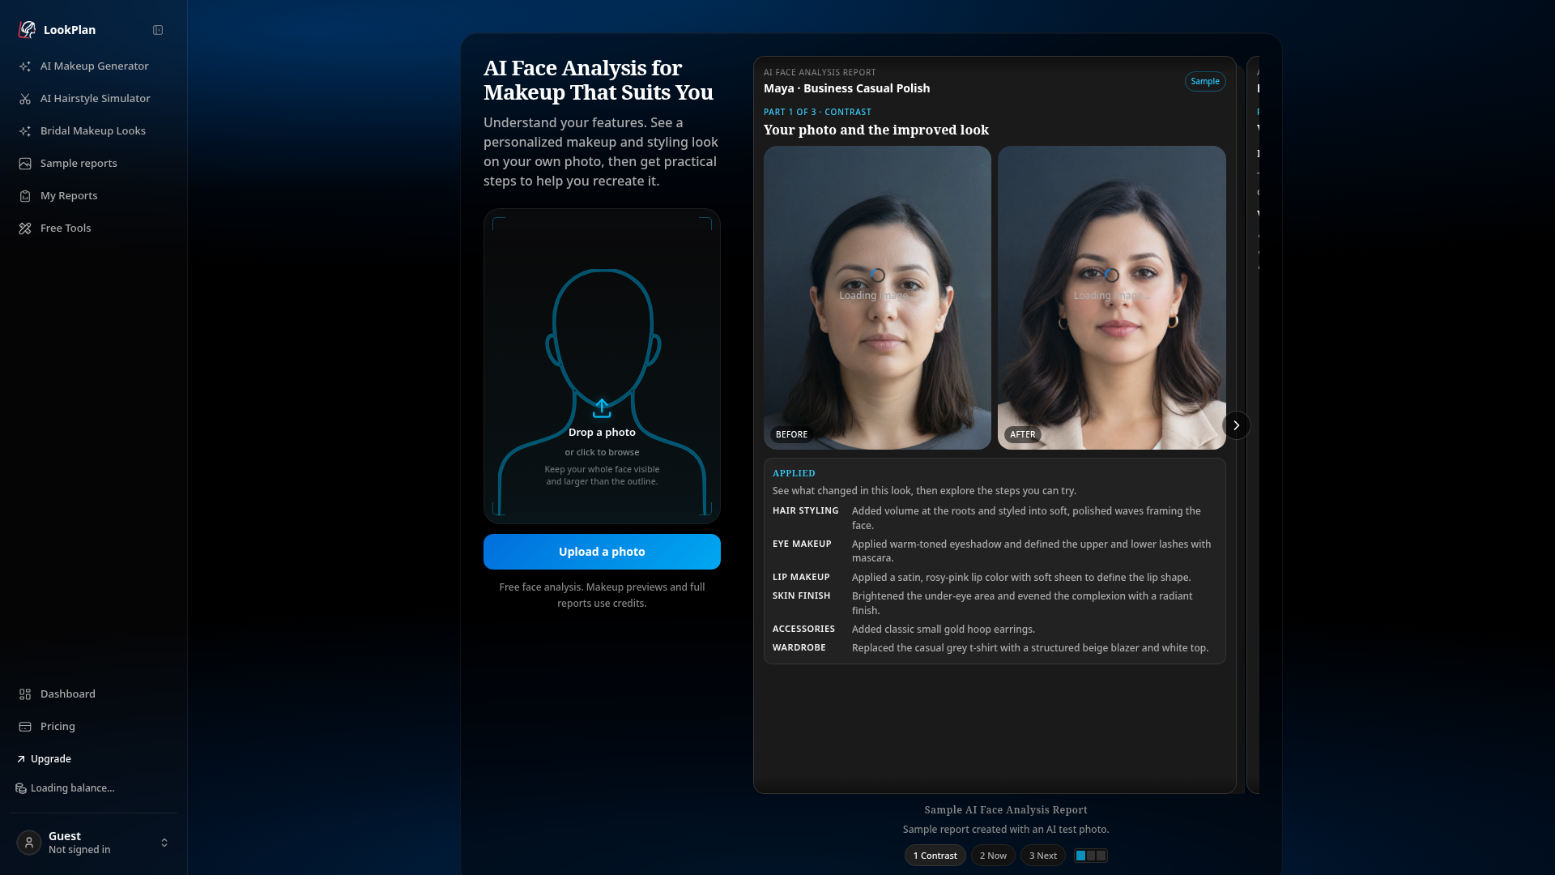Select the 2 Now tab

point(993,856)
